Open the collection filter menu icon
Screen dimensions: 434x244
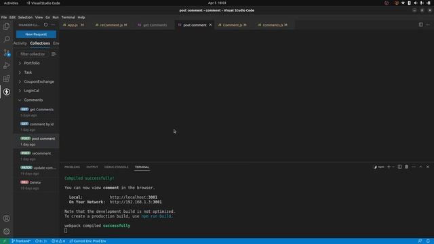[x=54, y=54]
